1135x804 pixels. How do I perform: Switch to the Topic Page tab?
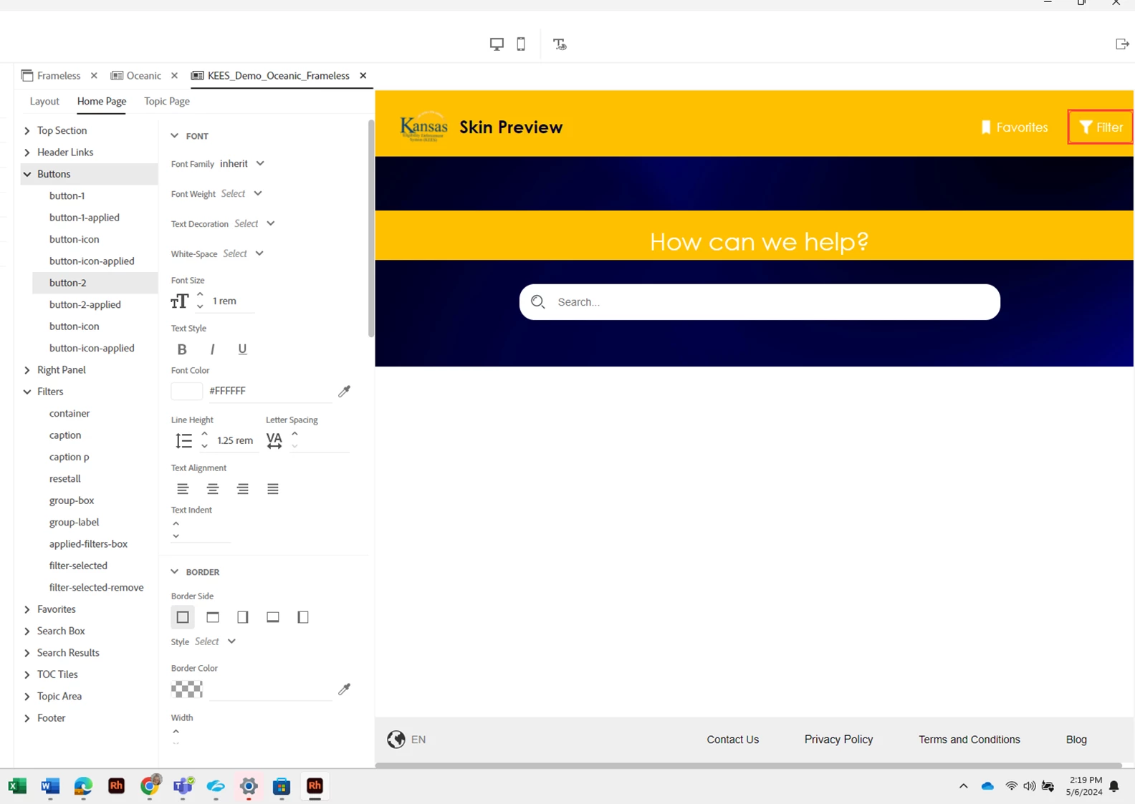tap(167, 101)
